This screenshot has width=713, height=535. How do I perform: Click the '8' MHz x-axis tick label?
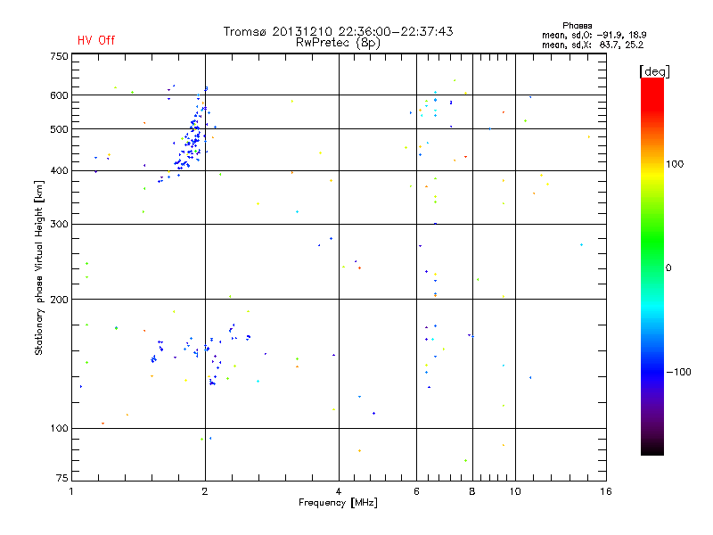coord(472,491)
